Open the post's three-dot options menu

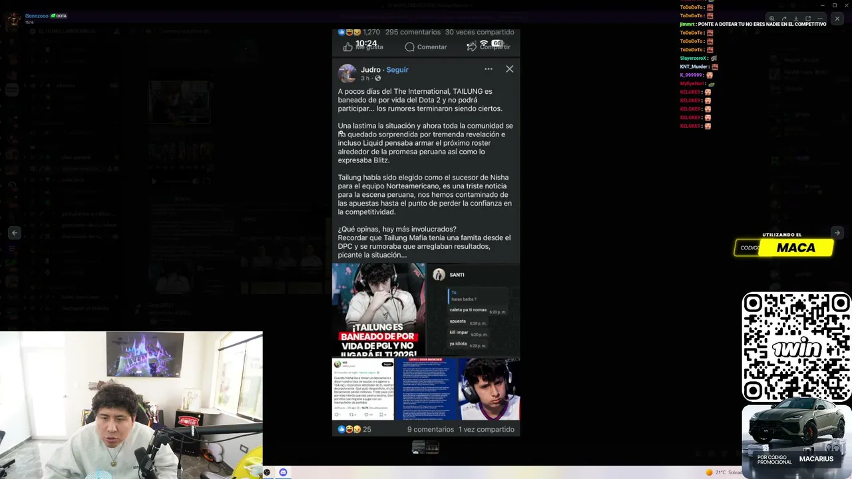[489, 69]
